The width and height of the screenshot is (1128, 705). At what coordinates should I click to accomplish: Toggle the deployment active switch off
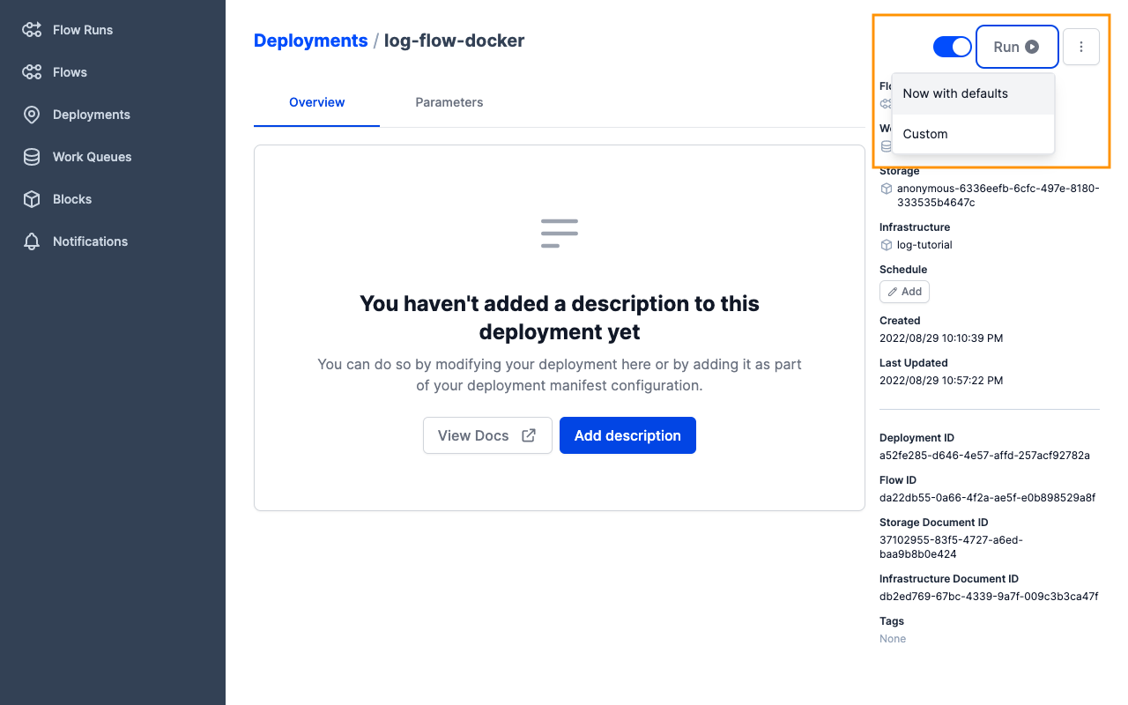[952, 47]
